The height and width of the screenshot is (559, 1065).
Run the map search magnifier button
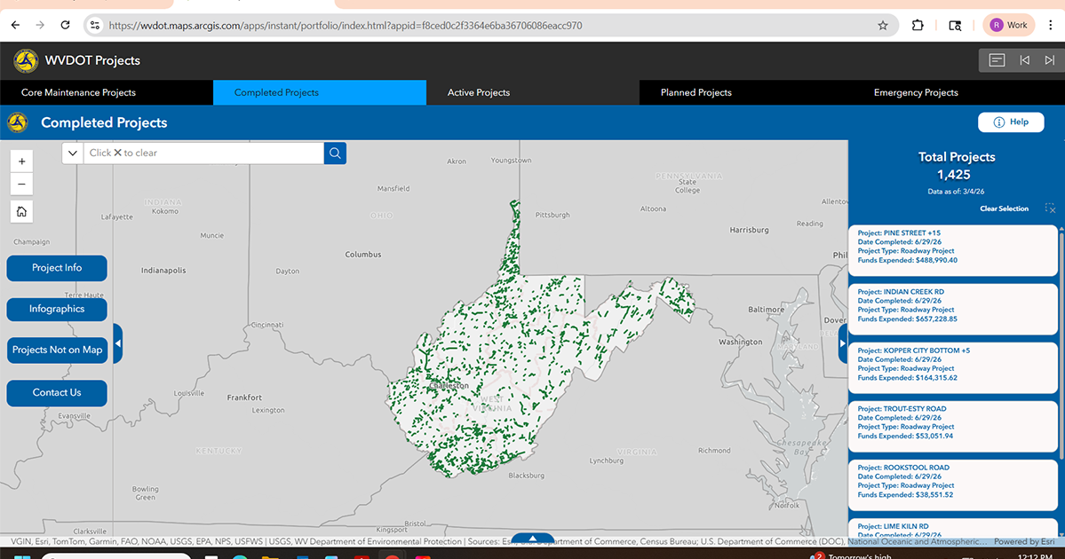tap(335, 154)
